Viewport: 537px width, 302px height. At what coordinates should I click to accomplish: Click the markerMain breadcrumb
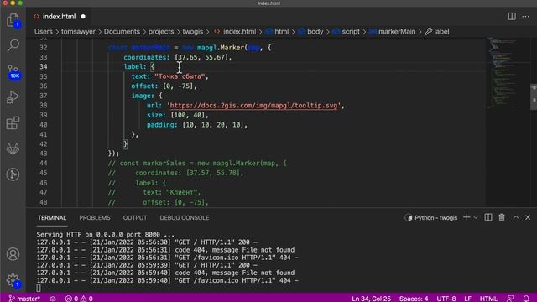pyautogui.click(x=392, y=32)
